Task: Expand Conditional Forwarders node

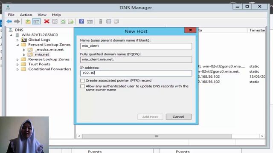Action: (x=17, y=69)
